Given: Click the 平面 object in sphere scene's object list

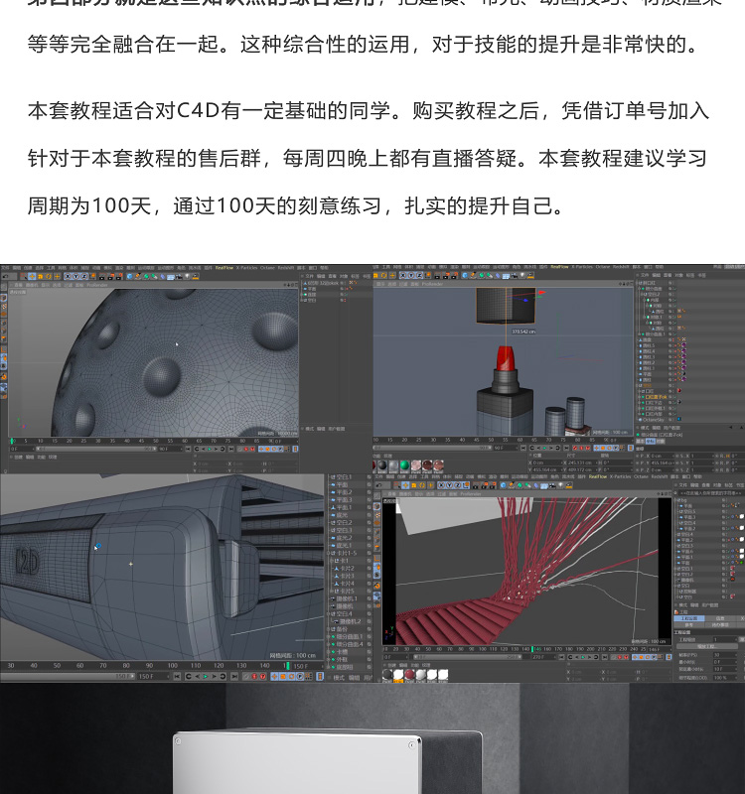Looking at the screenshot, I should pyautogui.click(x=311, y=289).
